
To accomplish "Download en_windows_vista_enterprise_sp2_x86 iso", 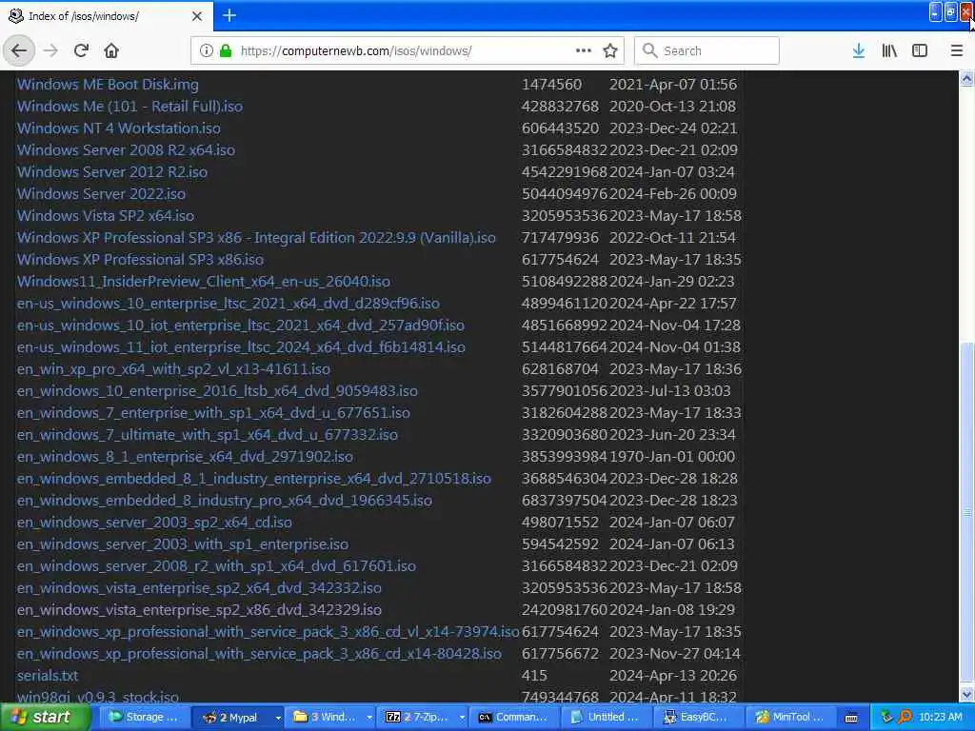I will (199, 609).
